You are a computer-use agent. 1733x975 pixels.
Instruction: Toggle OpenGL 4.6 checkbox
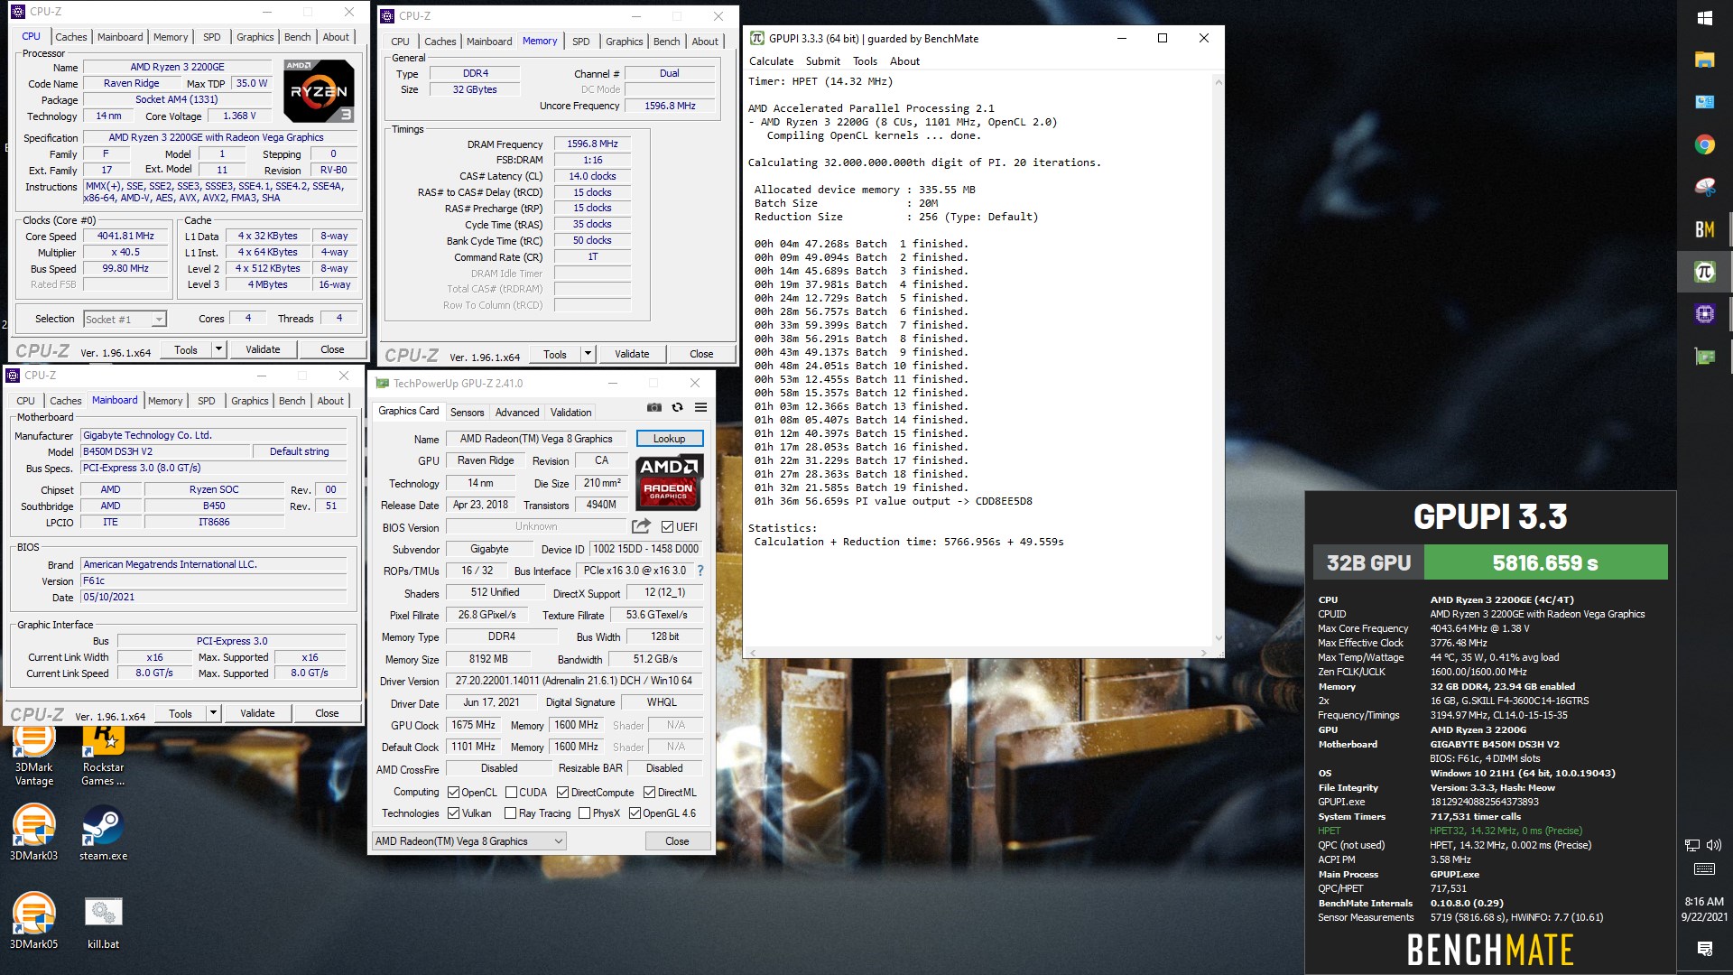[635, 813]
